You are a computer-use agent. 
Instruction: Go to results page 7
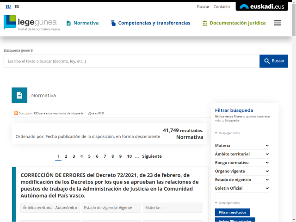click(105, 156)
